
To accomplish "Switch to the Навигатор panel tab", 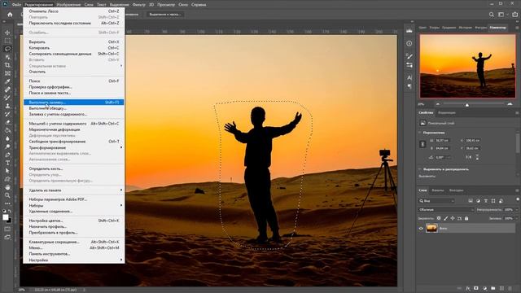I will click(497, 28).
